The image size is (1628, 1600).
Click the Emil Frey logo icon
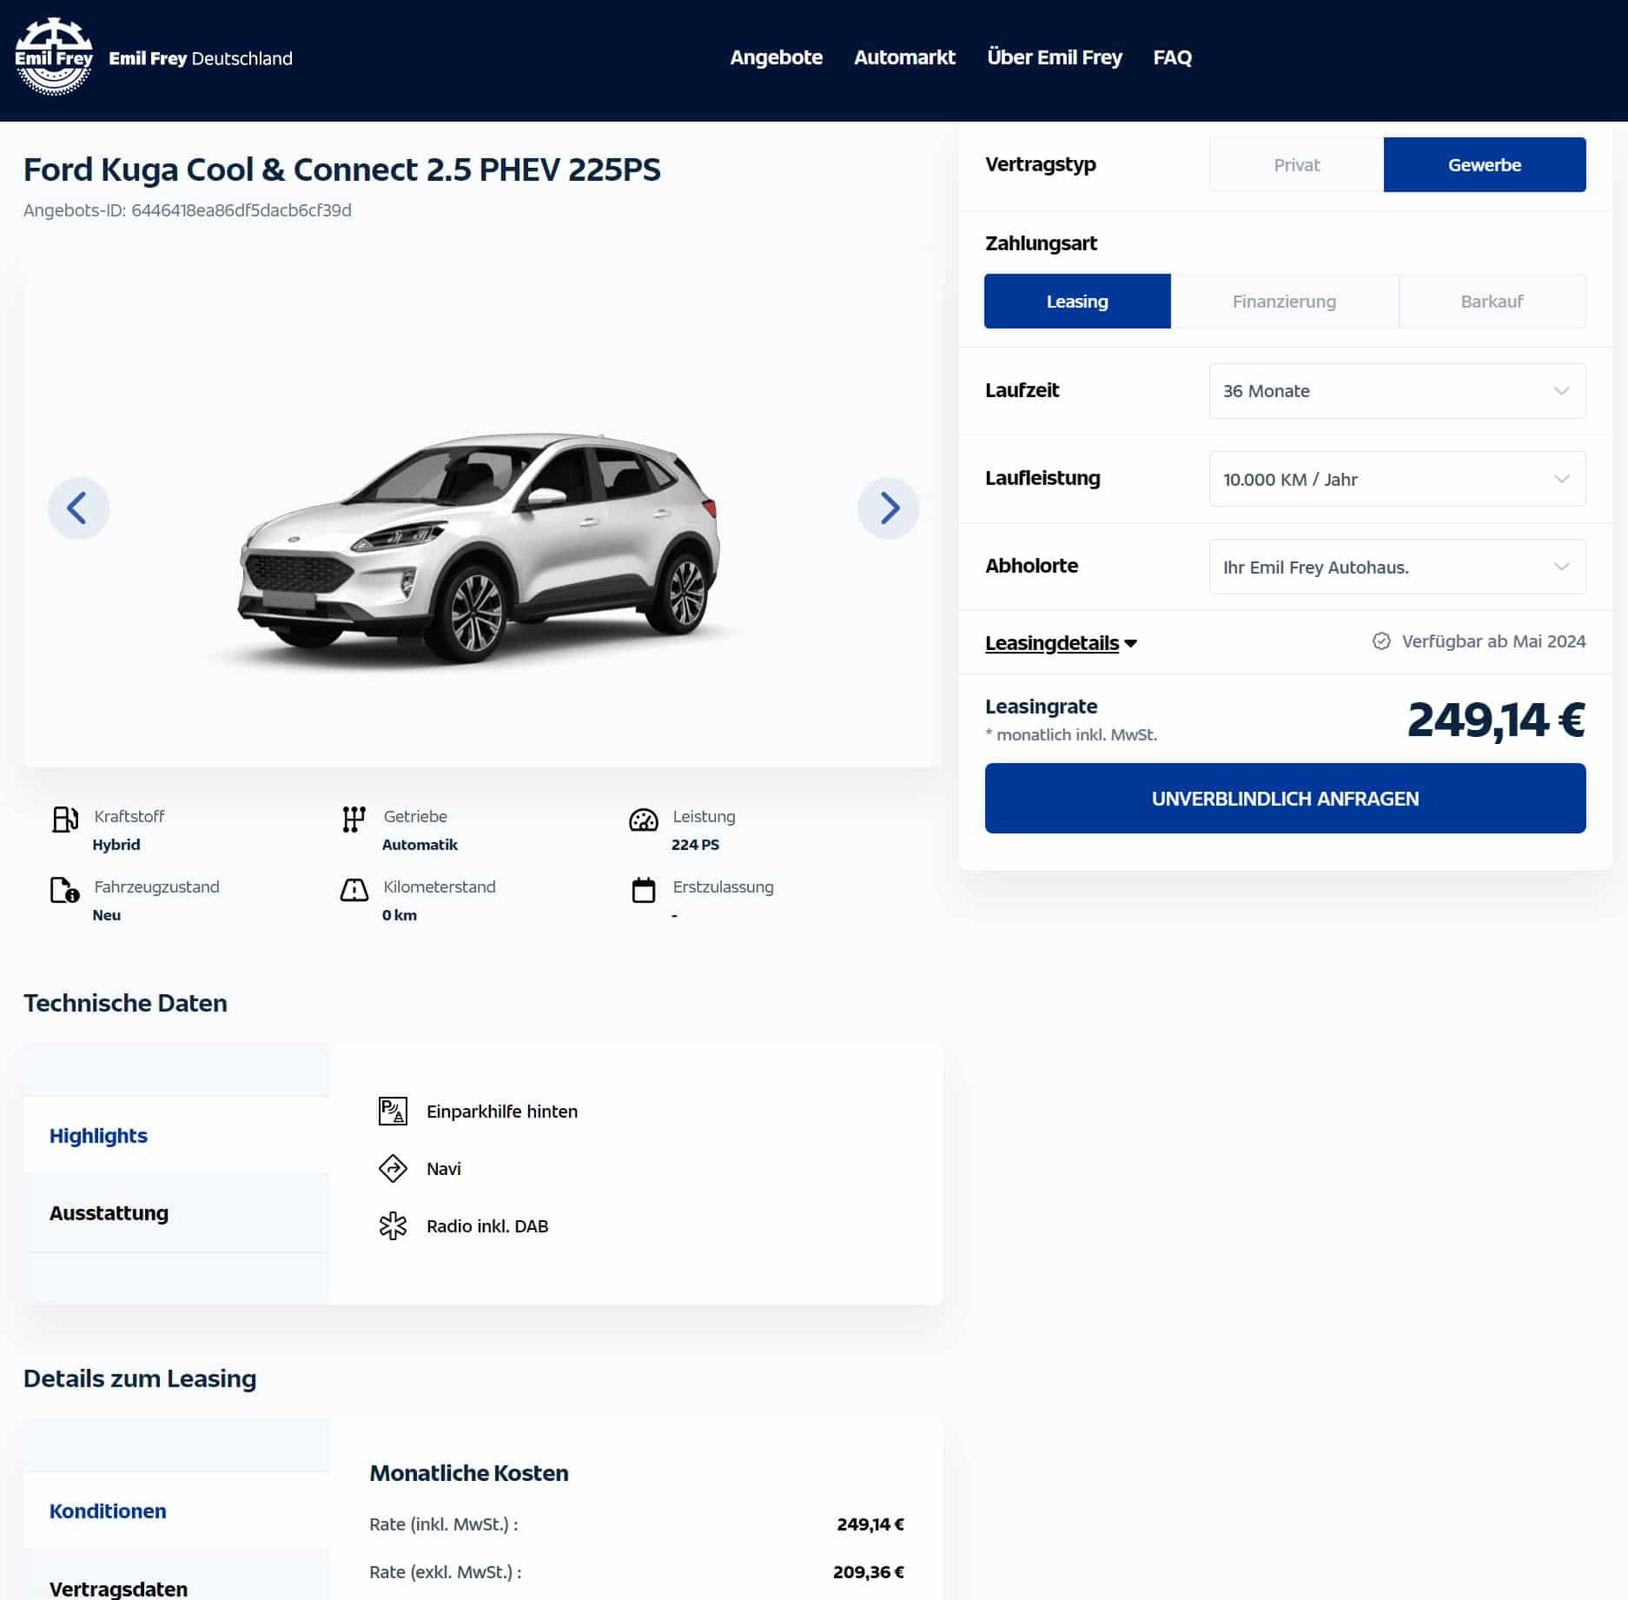click(x=54, y=56)
